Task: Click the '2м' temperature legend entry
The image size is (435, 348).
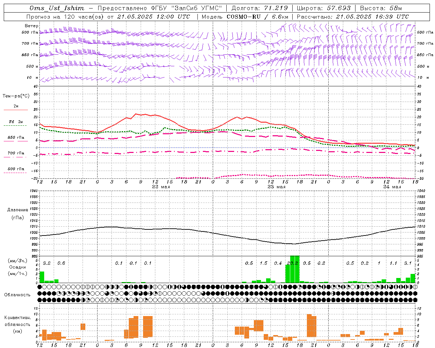Action: click(x=16, y=106)
